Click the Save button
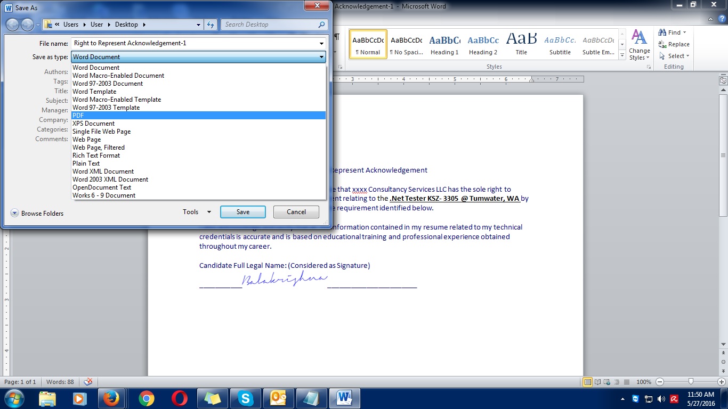Image resolution: width=728 pixels, height=409 pixels. click(242, 211)
